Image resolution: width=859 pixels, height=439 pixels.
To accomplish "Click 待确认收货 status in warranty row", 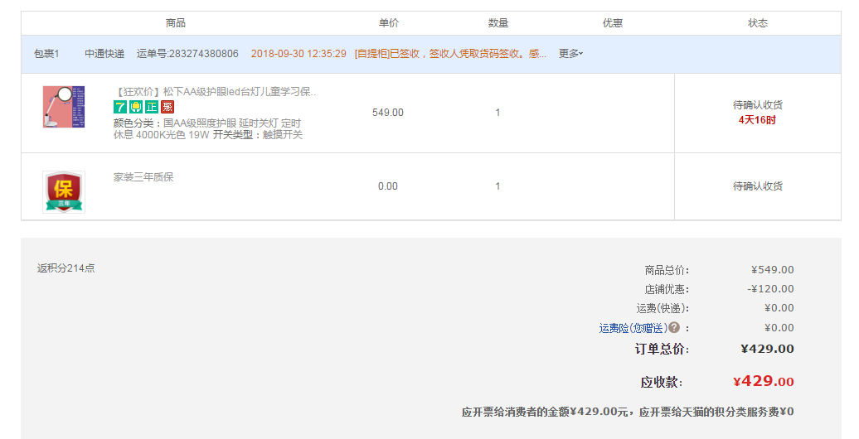I will pos(758,186).
